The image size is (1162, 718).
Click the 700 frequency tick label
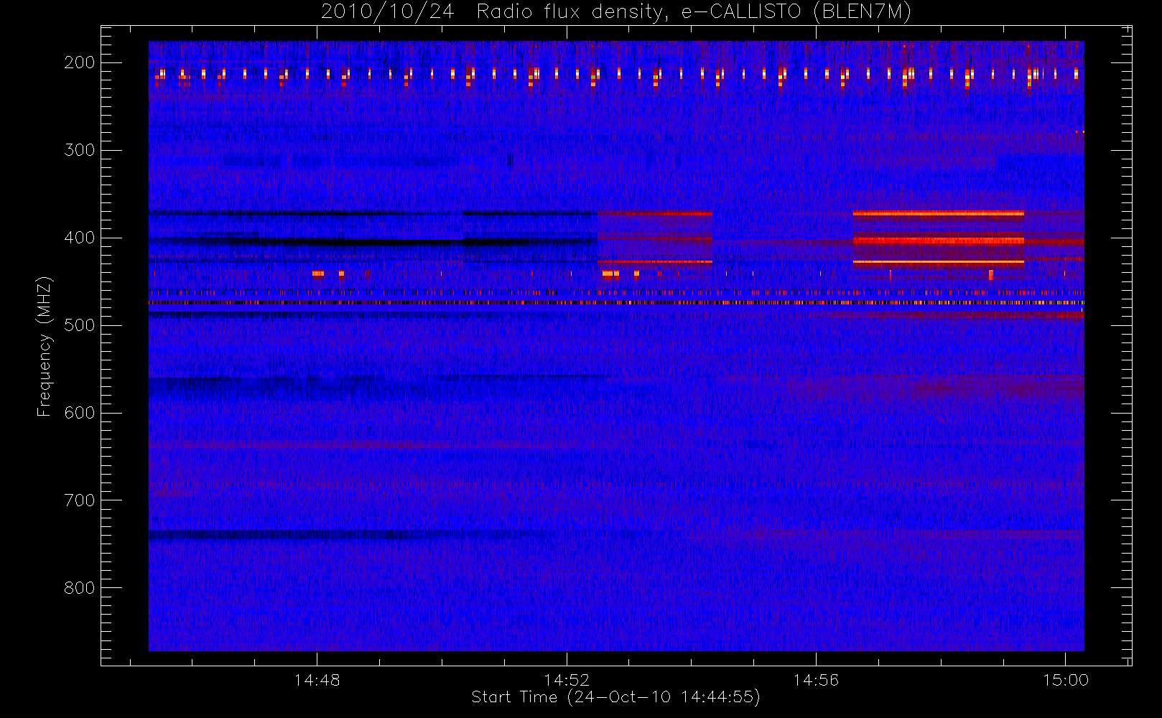click(x=79, y=500)
